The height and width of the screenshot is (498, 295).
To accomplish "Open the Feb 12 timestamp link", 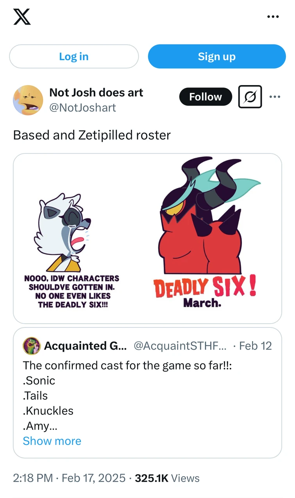I will [x=255, y=346].
